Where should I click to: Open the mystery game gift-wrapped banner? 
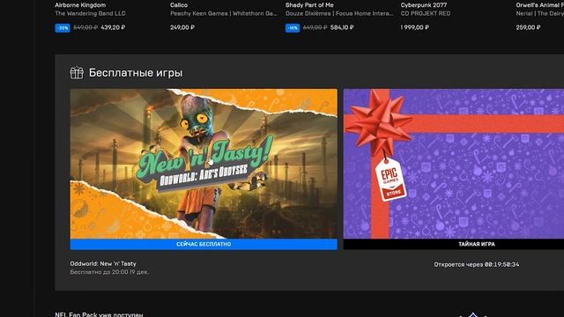click(x=454, y=164)
